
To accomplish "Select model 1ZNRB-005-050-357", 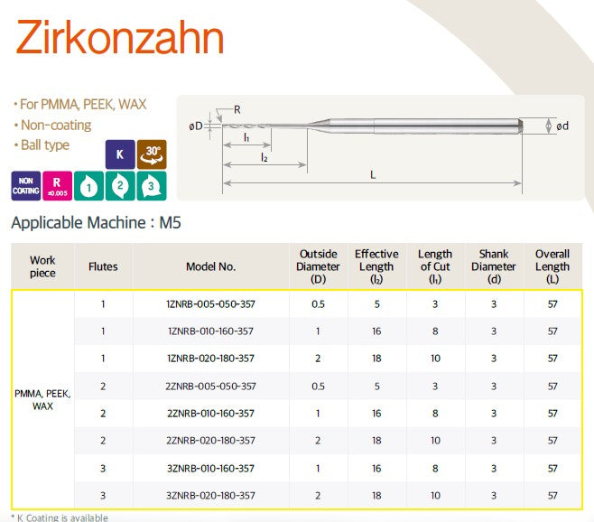I will 210,304.
